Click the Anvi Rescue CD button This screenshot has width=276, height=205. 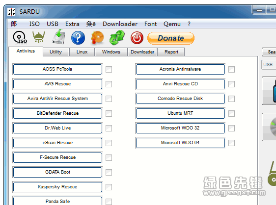tap(180, 84)
